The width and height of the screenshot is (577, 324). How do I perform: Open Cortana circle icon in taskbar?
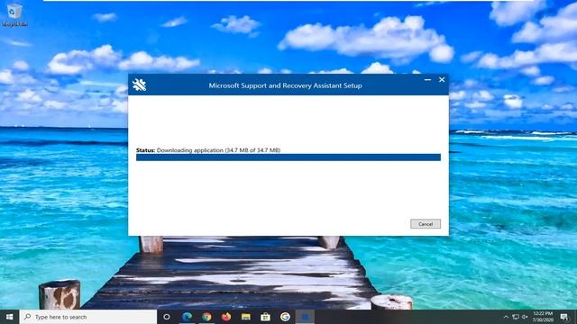pos(167,317)
